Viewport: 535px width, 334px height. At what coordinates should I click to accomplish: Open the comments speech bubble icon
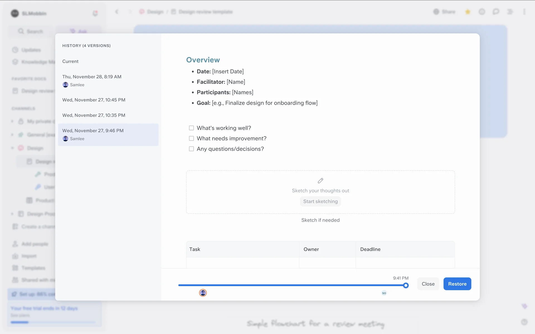pos(496,12)
